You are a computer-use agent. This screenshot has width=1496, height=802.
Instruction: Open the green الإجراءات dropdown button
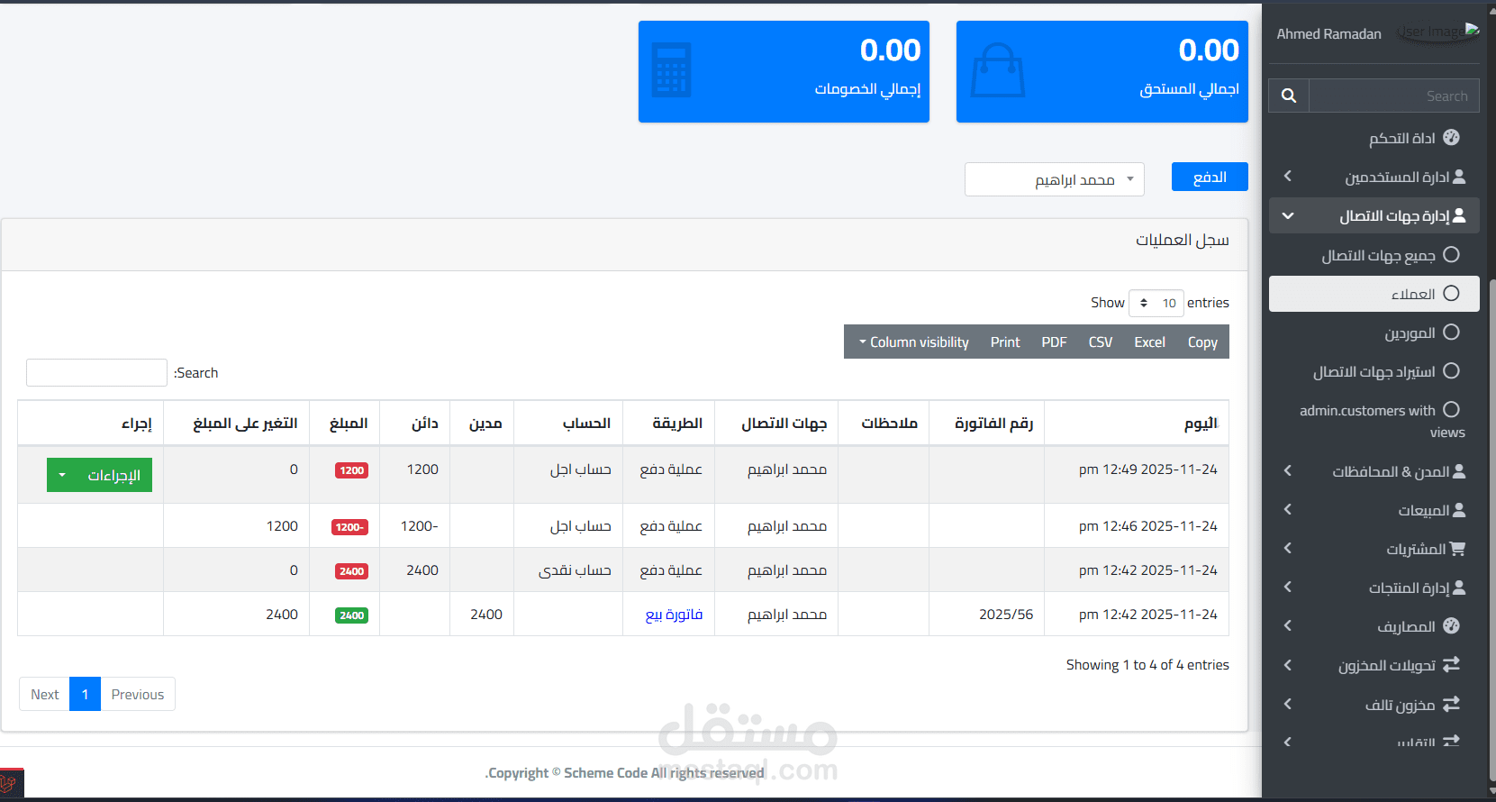click(x=99, y=475)
